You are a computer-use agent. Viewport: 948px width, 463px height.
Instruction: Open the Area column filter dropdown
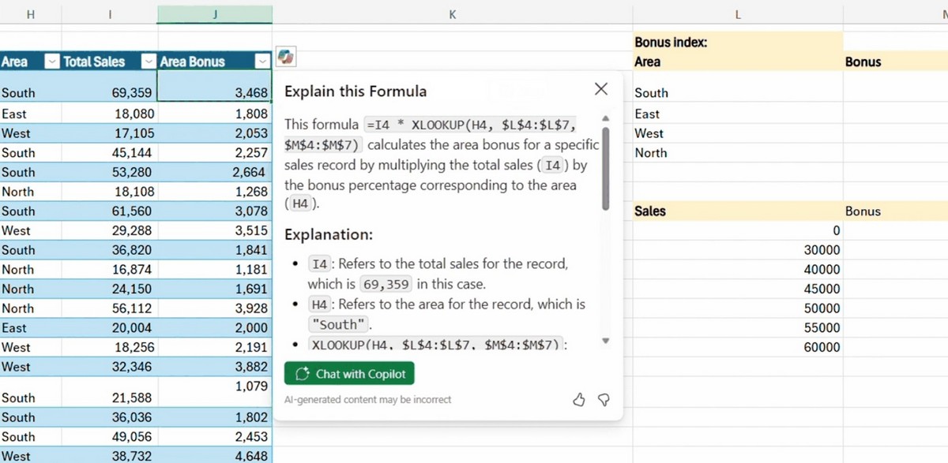click(51, 62)
